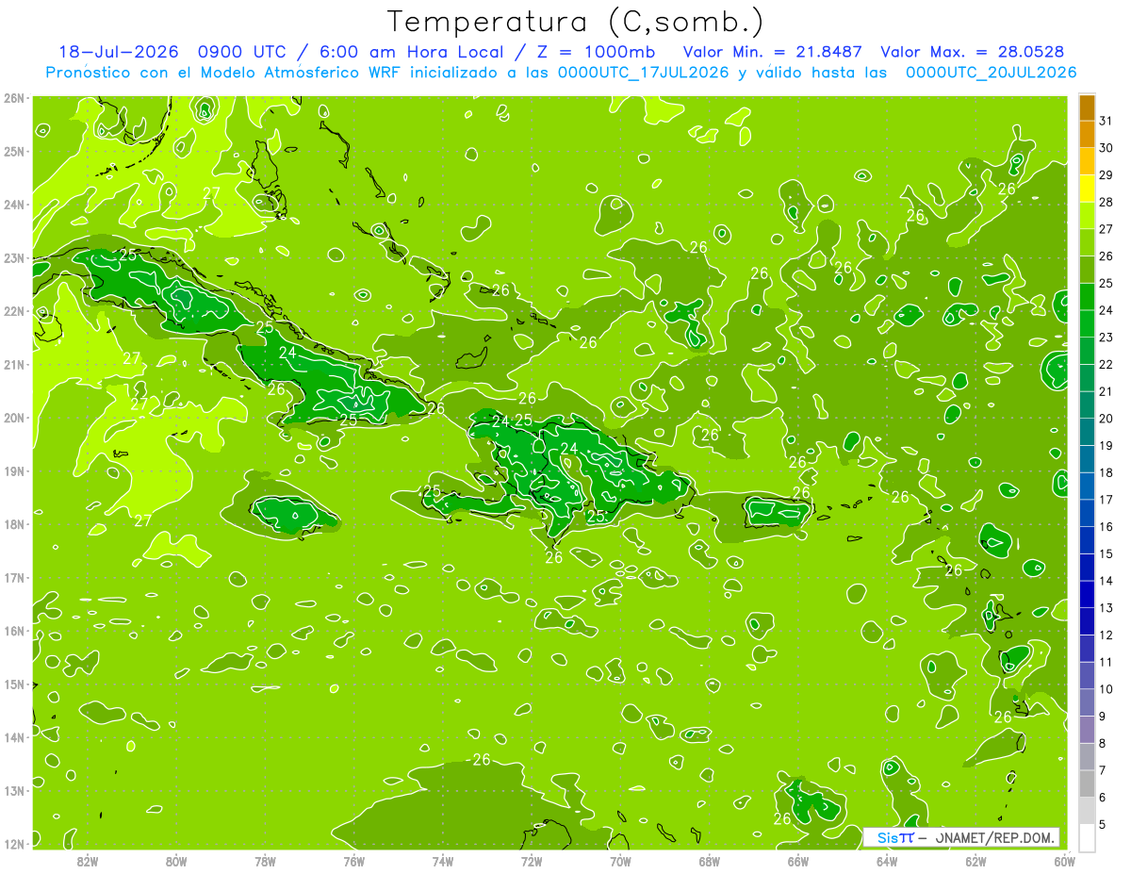Click the '0000UTC_17JUL2026' initialization time
1131x874 pixels.
tap(643, 73)
